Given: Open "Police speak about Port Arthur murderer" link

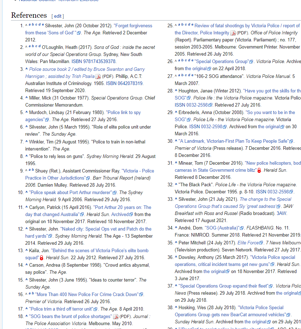Looking at the screenshot, I should 71,193.
